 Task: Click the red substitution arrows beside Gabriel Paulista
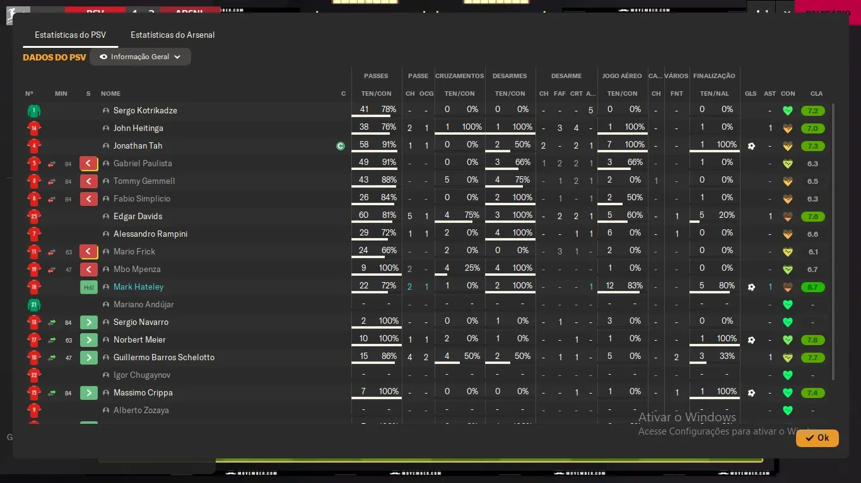52,164
